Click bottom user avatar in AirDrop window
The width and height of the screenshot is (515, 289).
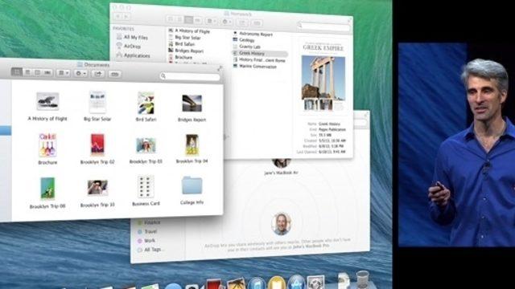click(x=281, y=223)
